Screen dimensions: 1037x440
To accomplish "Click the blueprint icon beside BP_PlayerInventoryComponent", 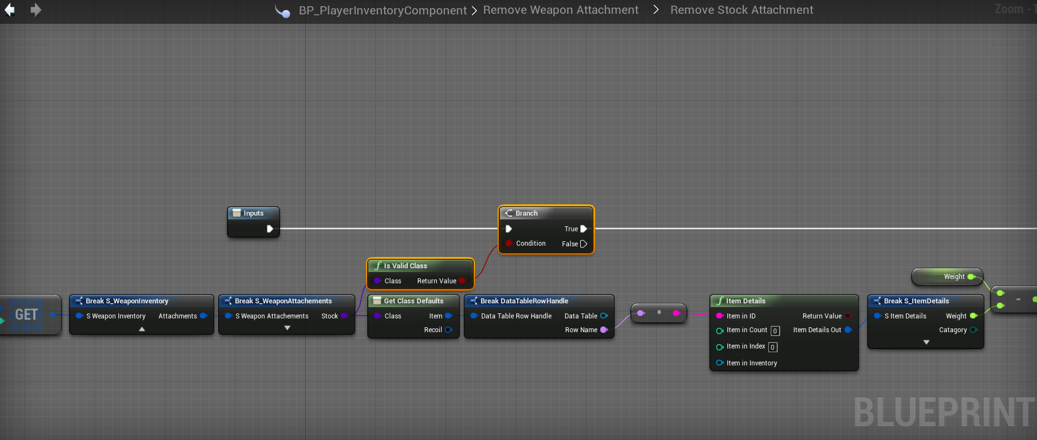I will (x=283, y=11).
